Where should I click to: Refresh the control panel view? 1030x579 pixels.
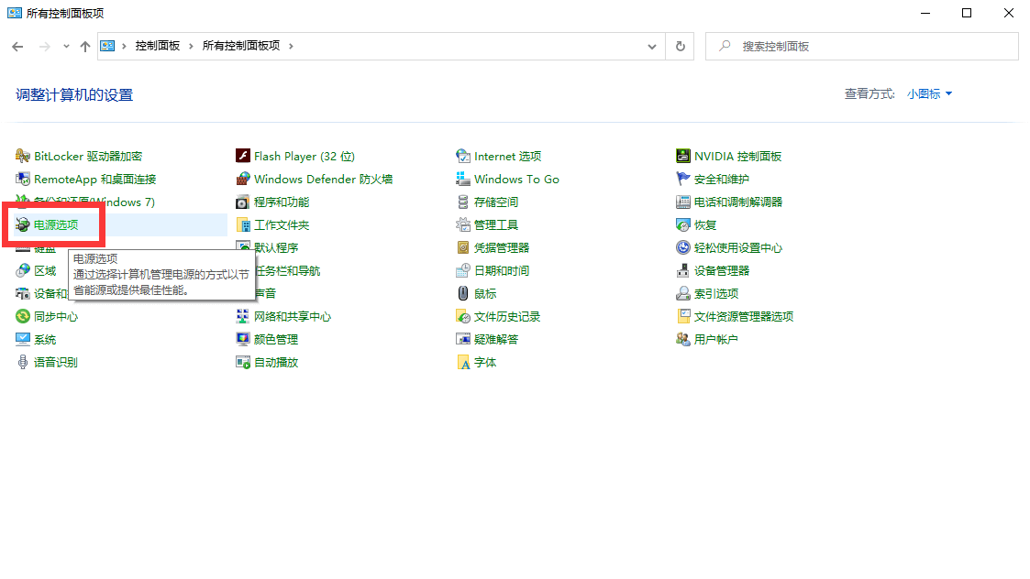(680, 47)
